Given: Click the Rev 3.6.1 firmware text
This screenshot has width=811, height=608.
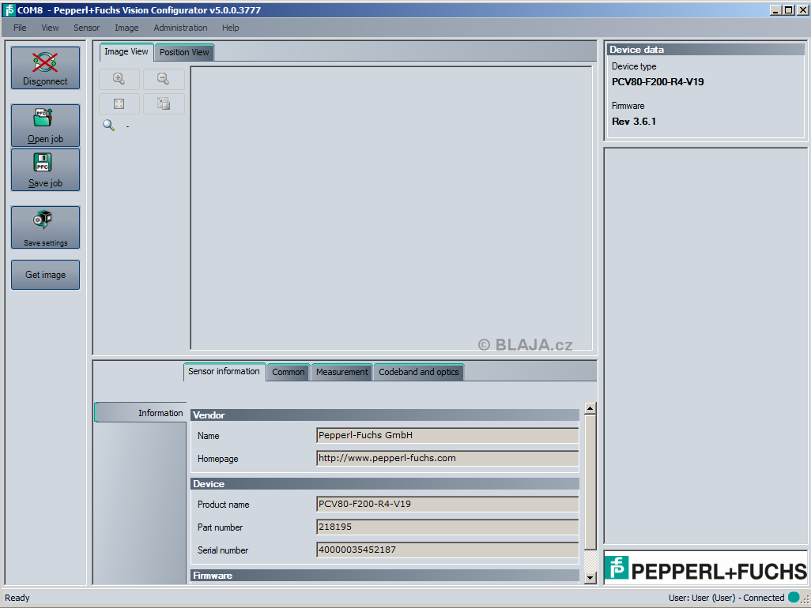Looking at the screenshot, I should coord(634,122).
